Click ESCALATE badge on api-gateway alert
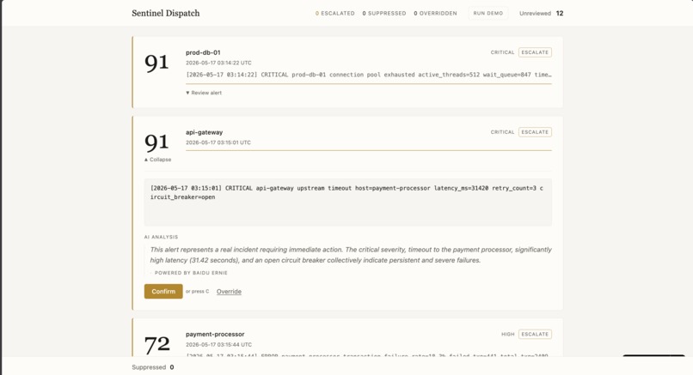Screen dimensions: 693x375 tap(535, 132)
